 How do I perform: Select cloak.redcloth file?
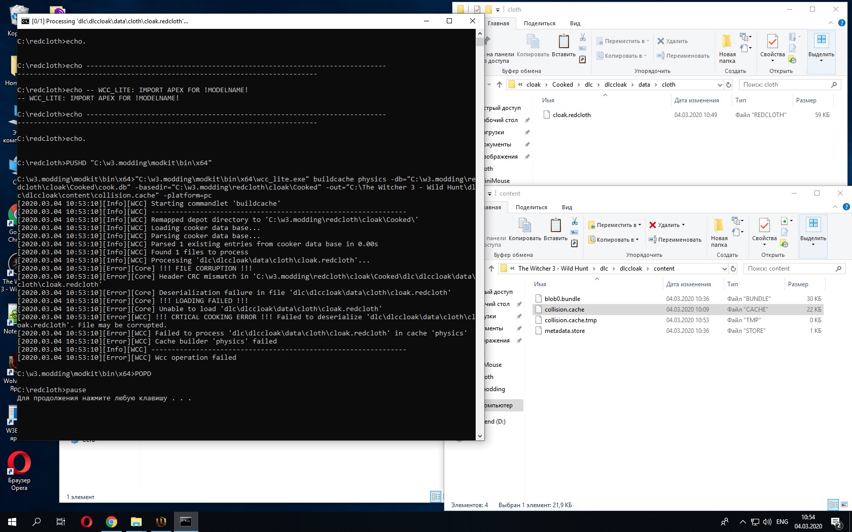pos(572,115)
